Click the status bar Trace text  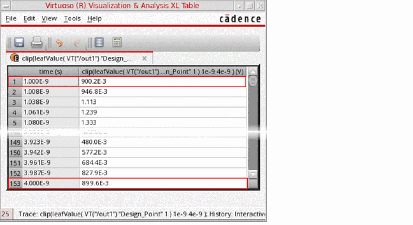coord(142,214)
